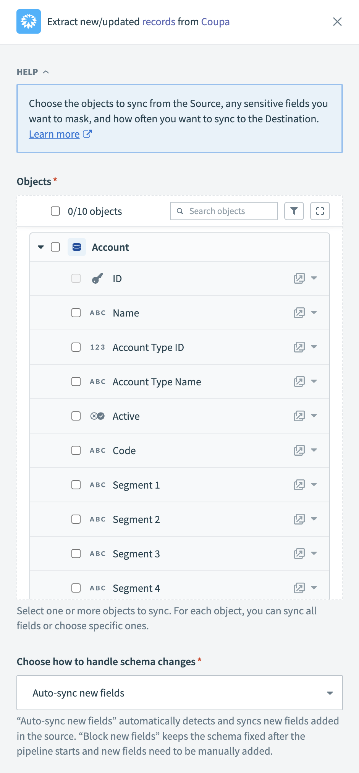Screen dimensions: 359x773
Task: Check the Account object checkbox
Action: (55, 247)
